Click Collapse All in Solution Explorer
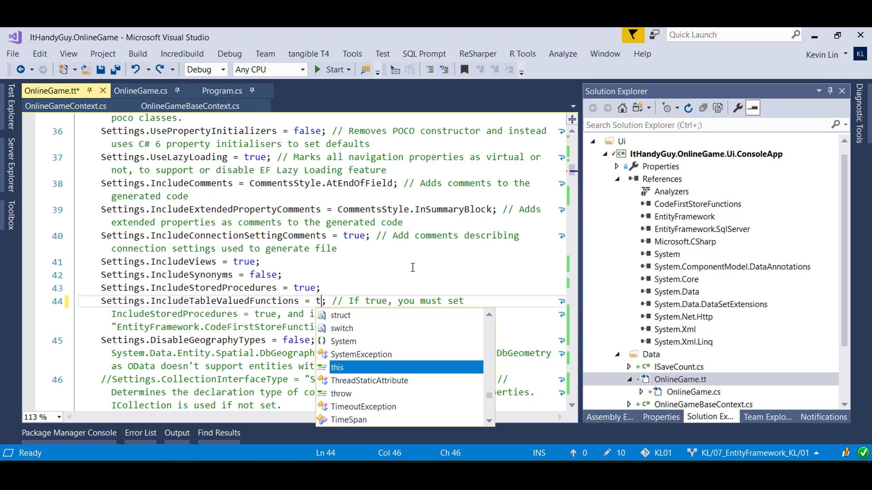 [x=703, y=108]
